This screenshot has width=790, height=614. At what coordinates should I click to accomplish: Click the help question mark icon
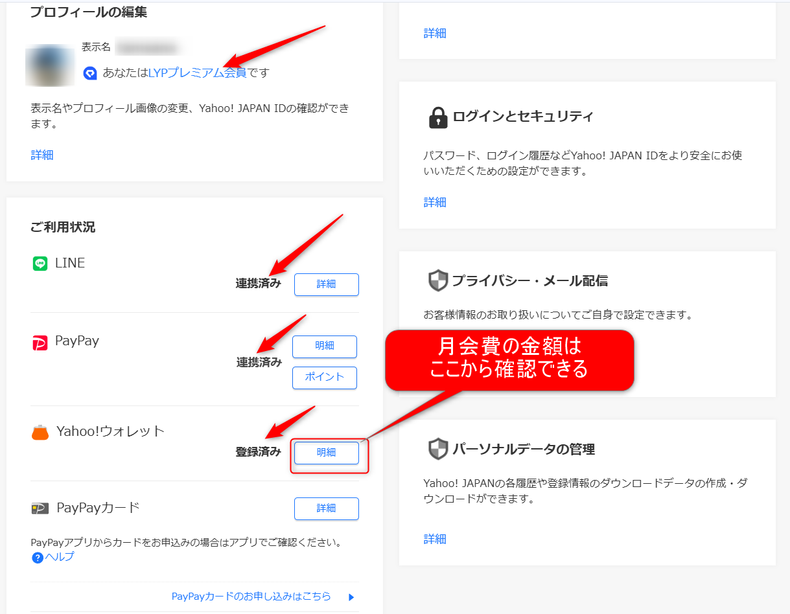click(x=37, y=558)
